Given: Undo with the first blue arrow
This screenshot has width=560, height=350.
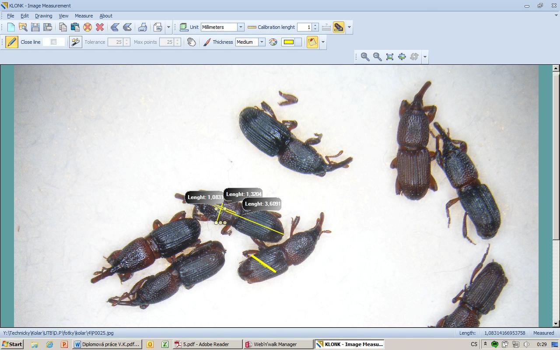Looking at the screenshot, I should click(115, 27).
